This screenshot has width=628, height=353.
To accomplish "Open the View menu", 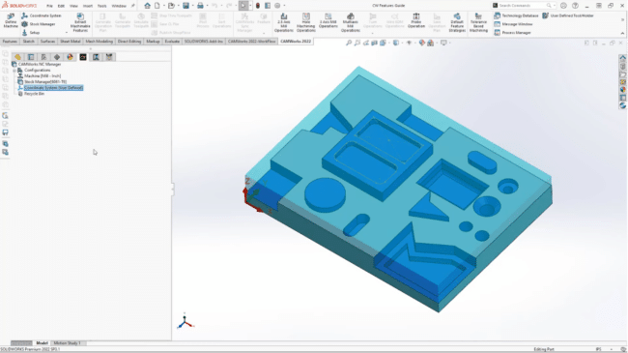I will point(73,6).
